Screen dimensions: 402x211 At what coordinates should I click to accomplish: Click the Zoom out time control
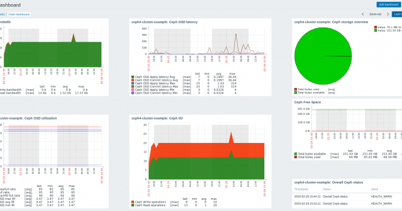375,14
